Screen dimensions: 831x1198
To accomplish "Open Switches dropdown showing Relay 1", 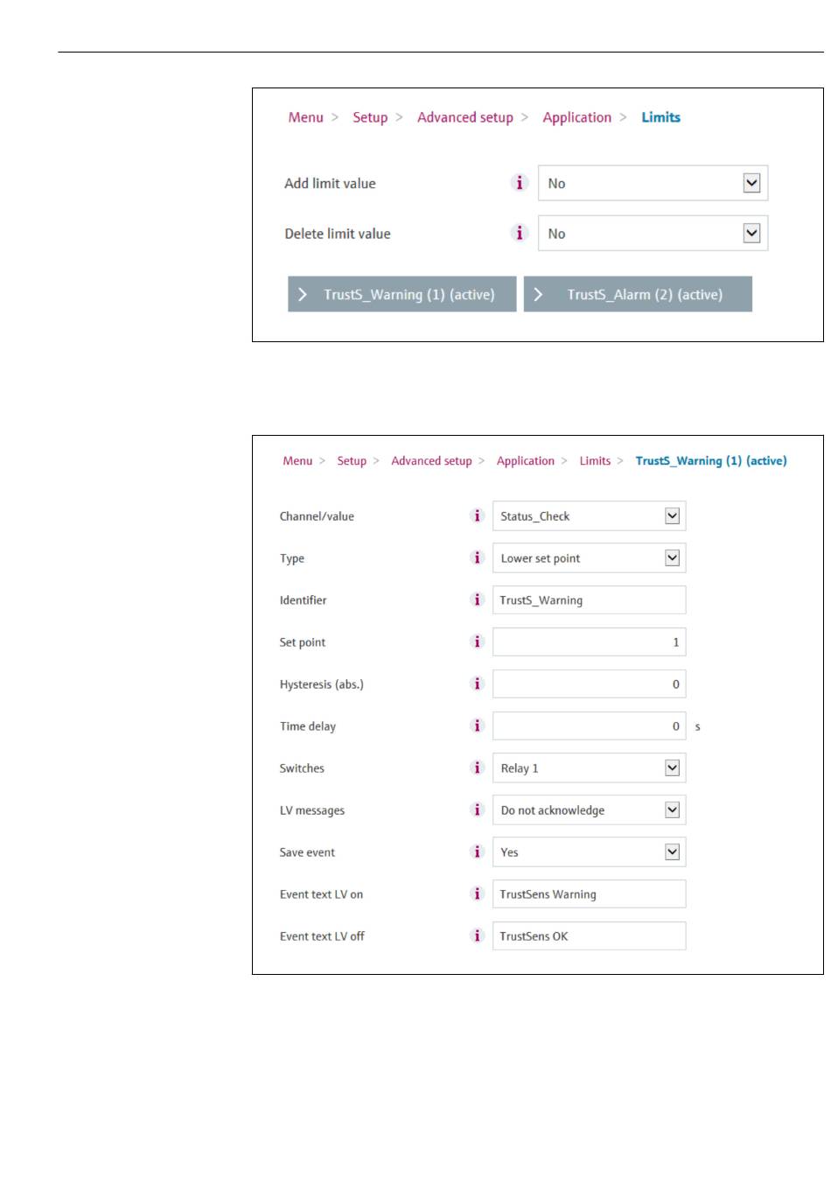I will coord(589,768).
